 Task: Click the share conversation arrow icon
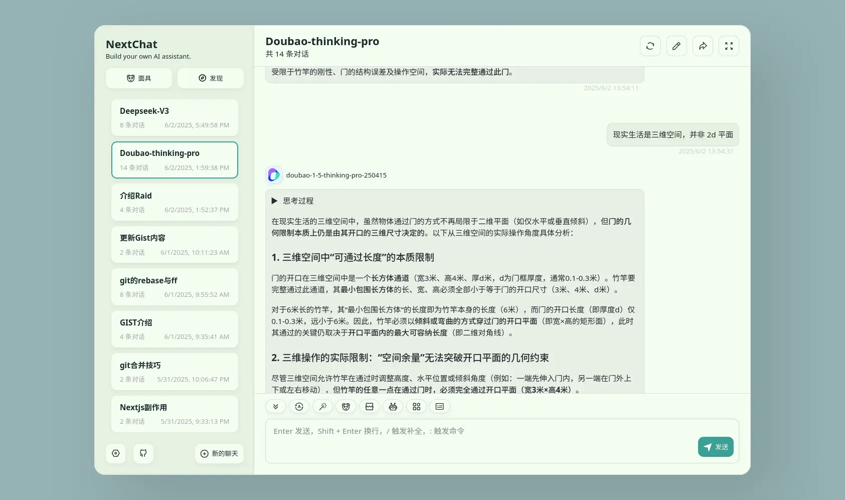[x=703, y=46]
